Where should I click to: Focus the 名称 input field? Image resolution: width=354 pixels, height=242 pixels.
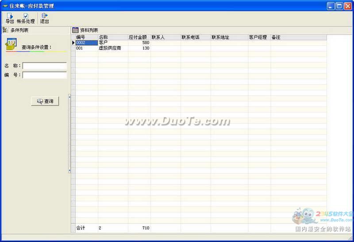[44, 66]
